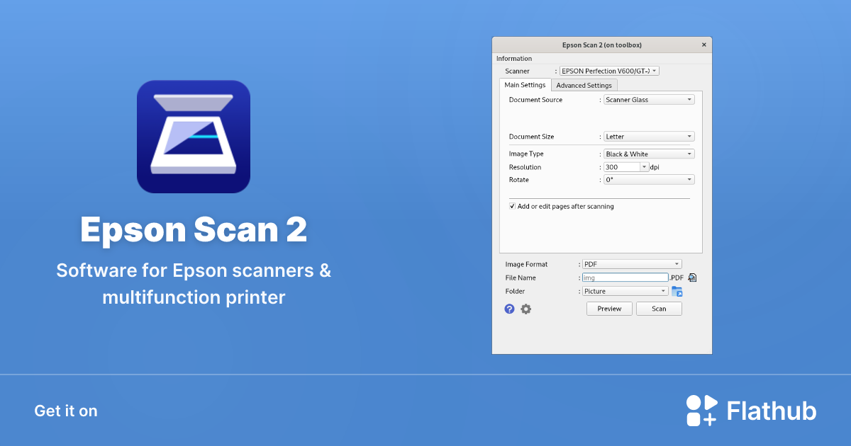Switch to the Advanced Settings tab
Screen dimensions: 851x446
pos(584,84)
